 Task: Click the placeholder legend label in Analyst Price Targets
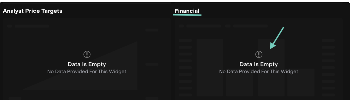coord(32,26)
